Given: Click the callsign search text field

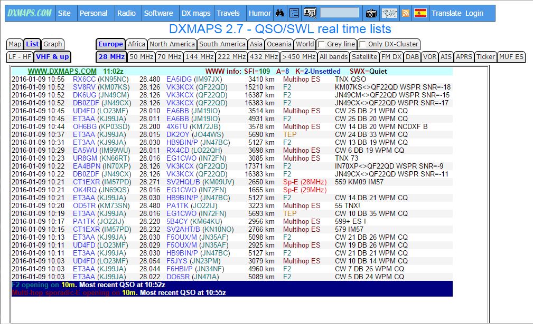Looking at the screenshot, I should (x=339, y=13).
